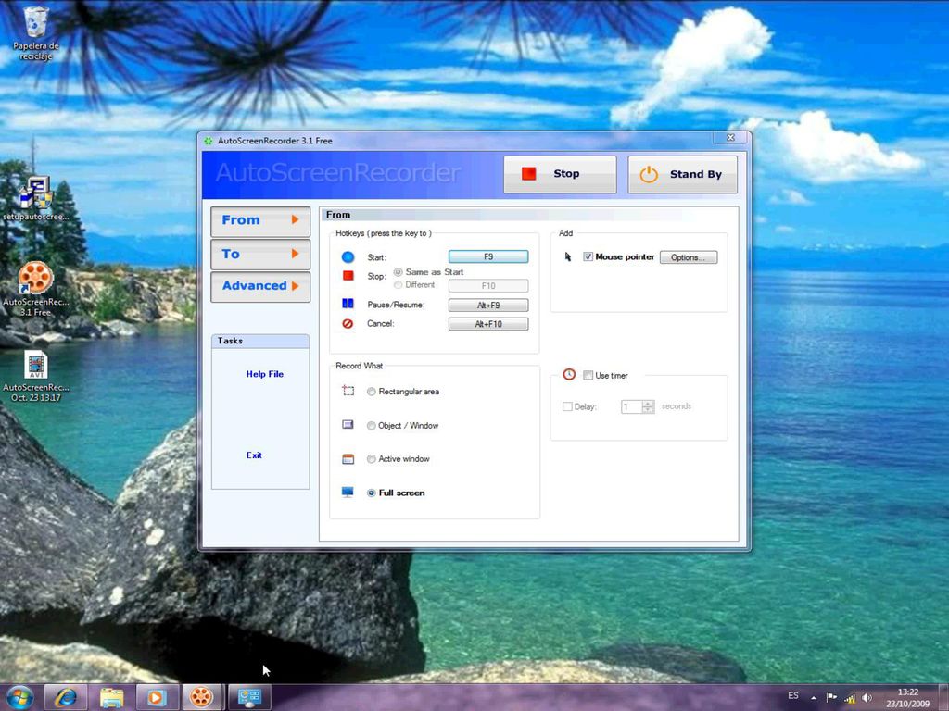Image resolution: width=949 pixels, height=711 pixels.
Task: Select Object / Window recording mode
Action: [x=371, y=426]
